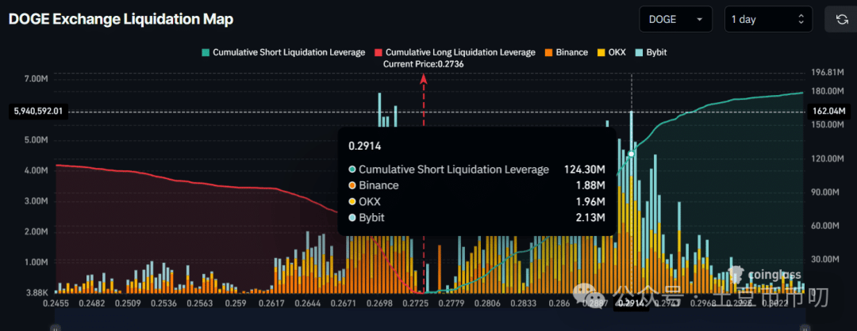Click the white marker on short leverage line
Viewport: 857px width, 331px height.
[632, 154]
